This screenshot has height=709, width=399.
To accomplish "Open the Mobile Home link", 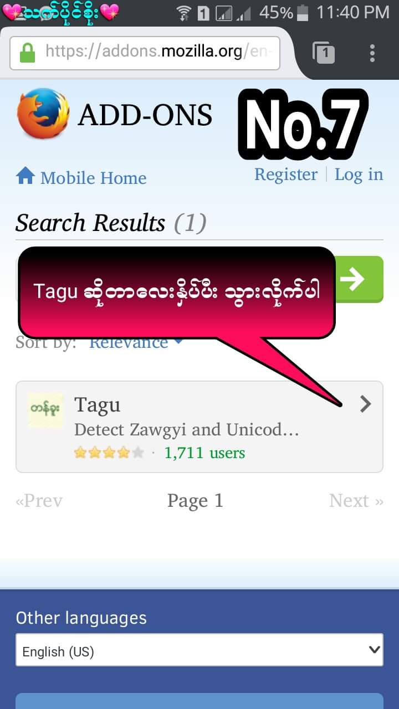I will tap(93, 178).
